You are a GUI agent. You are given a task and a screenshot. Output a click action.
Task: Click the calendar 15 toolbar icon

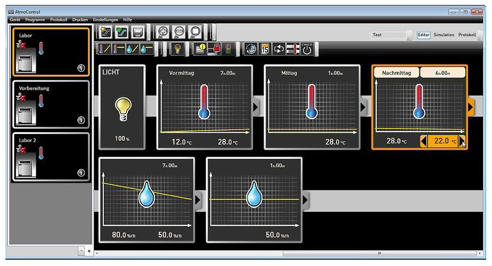[265, 49]
